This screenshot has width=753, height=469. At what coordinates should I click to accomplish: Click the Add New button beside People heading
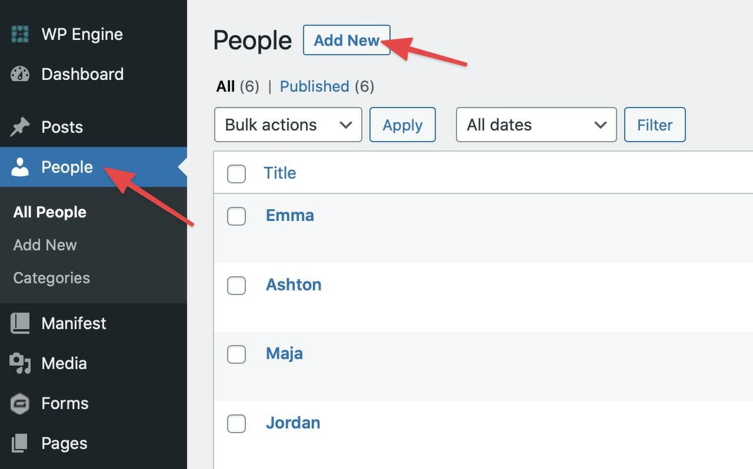(346, 40)
